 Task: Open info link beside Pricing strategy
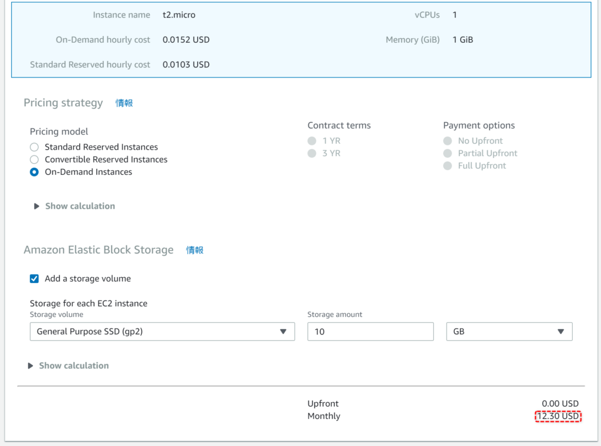pyautogui.click(x=124, y=103)
